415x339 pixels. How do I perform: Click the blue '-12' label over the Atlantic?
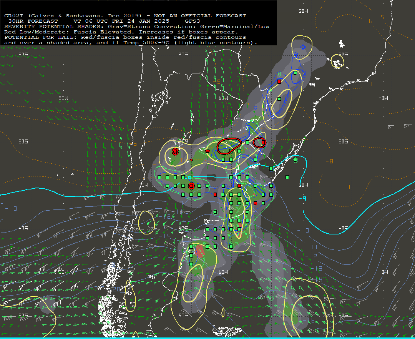click(311, 256)
